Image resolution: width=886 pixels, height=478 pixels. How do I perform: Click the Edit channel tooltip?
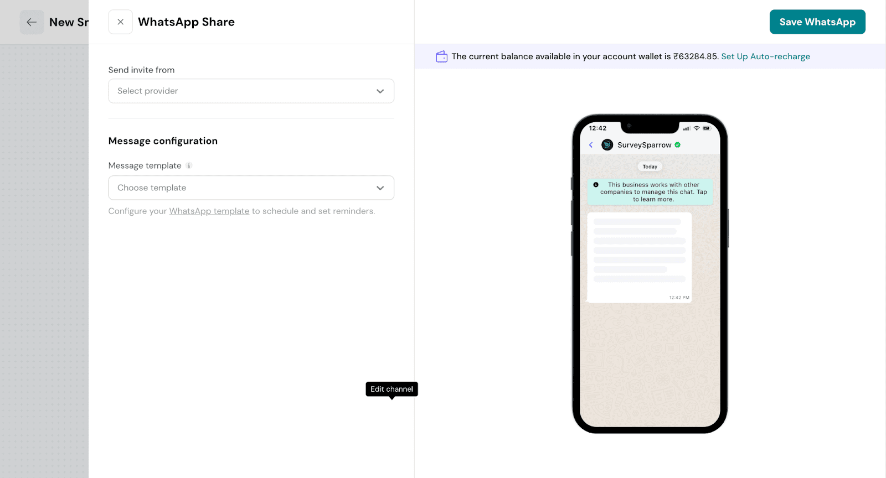pyautogui.click(x=392, y=389)
